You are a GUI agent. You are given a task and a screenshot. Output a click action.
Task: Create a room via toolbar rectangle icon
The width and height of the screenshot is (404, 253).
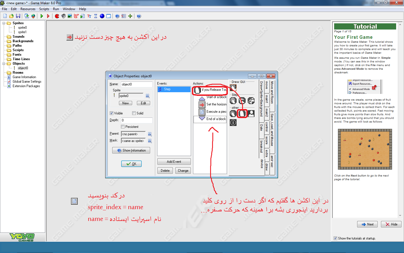click(109, 16)
